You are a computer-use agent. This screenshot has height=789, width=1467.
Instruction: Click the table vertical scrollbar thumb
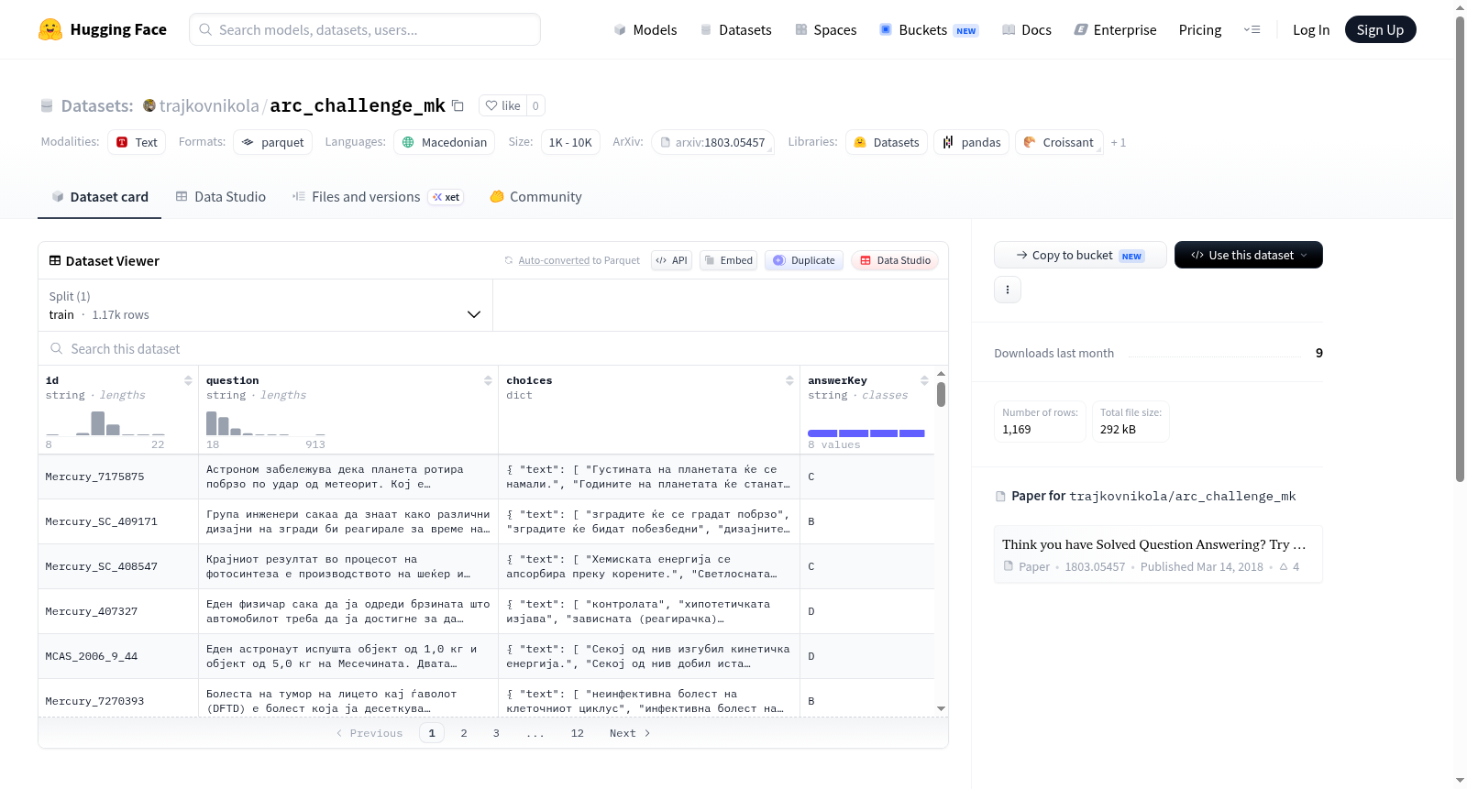click(x=941, y=395)
